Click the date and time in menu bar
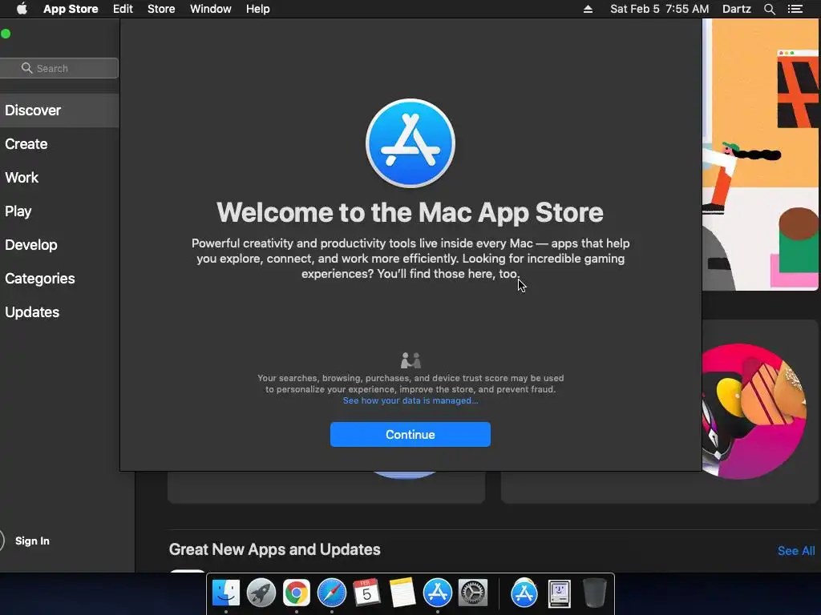Image resolution: width=821 pixels, height=615 pixels. pyautogui.click(x=659, y=9)
